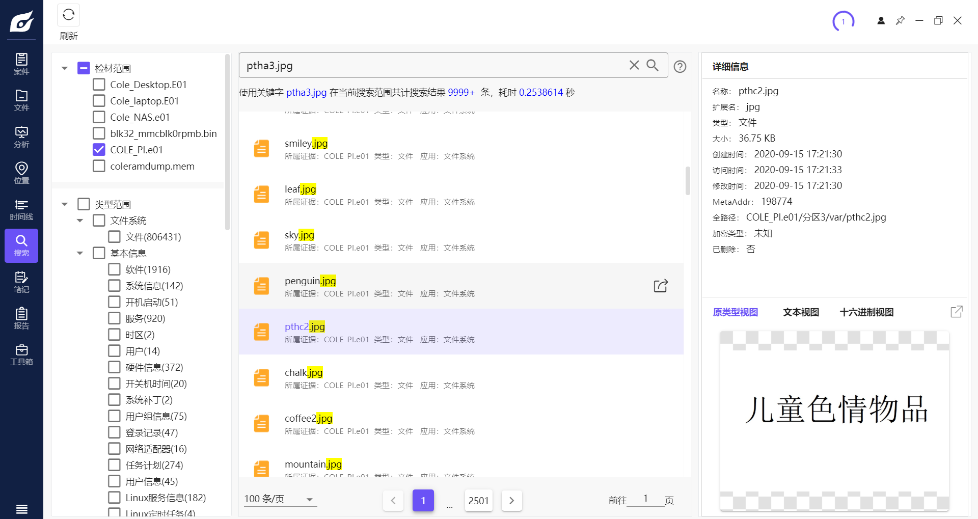Go to the next results page
Image resolution: width=978 pixels, height=519 pixels.
(x=511, y=501)
